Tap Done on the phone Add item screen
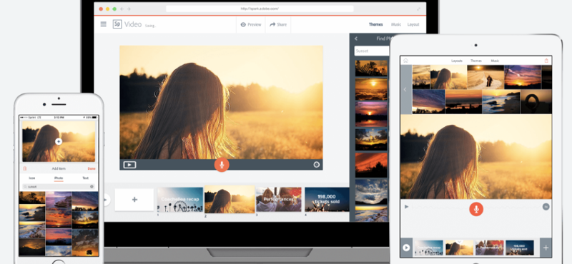This screenshot has width=572, height=264. pyautogui.click(x=92, y=168)
